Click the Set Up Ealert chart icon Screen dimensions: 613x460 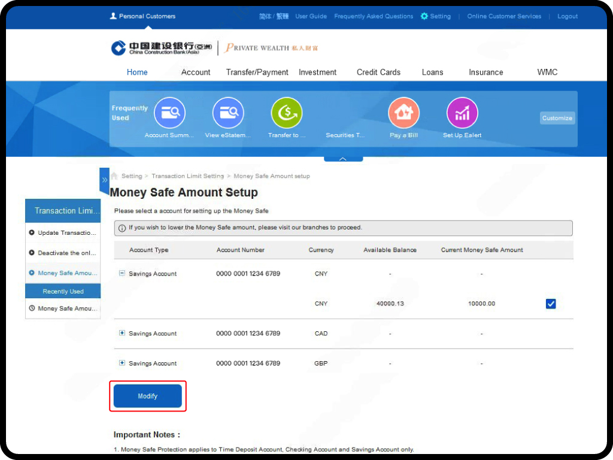coord(462,113)
